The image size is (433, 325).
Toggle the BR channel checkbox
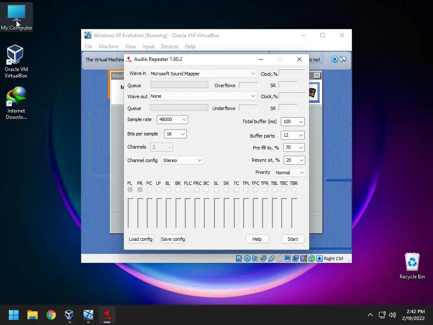(x=178, y=190)
